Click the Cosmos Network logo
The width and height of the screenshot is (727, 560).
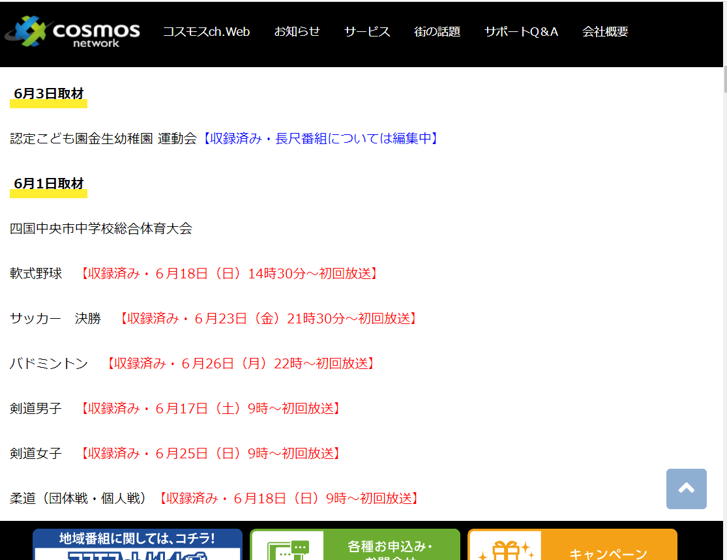[73, 32]
